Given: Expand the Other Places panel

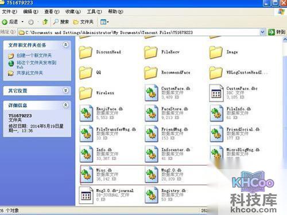Looking at the screenshot, I should pos(65,91).
